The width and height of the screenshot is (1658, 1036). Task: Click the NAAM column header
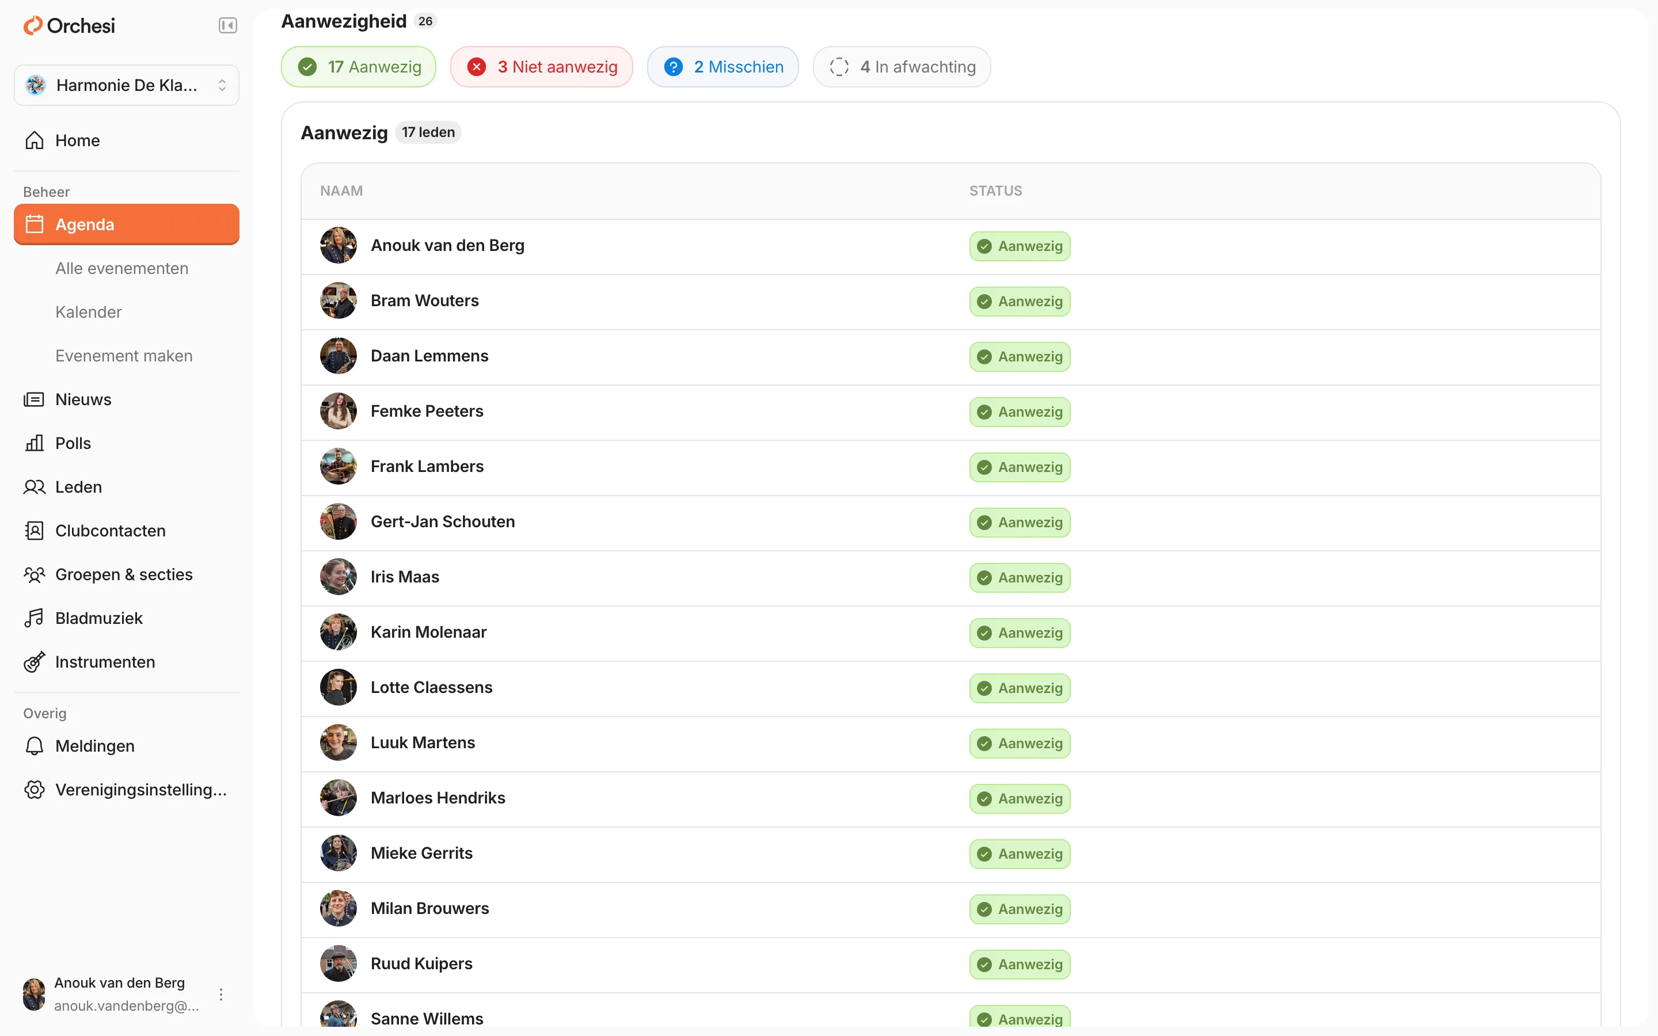coord(341,191)
